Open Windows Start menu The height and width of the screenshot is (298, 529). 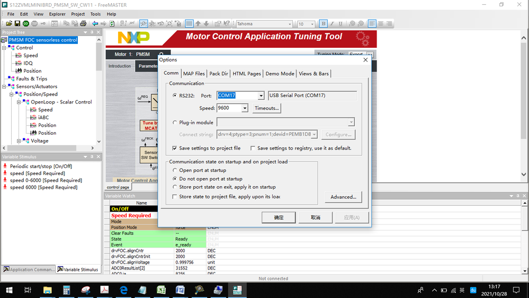[9, 290]
